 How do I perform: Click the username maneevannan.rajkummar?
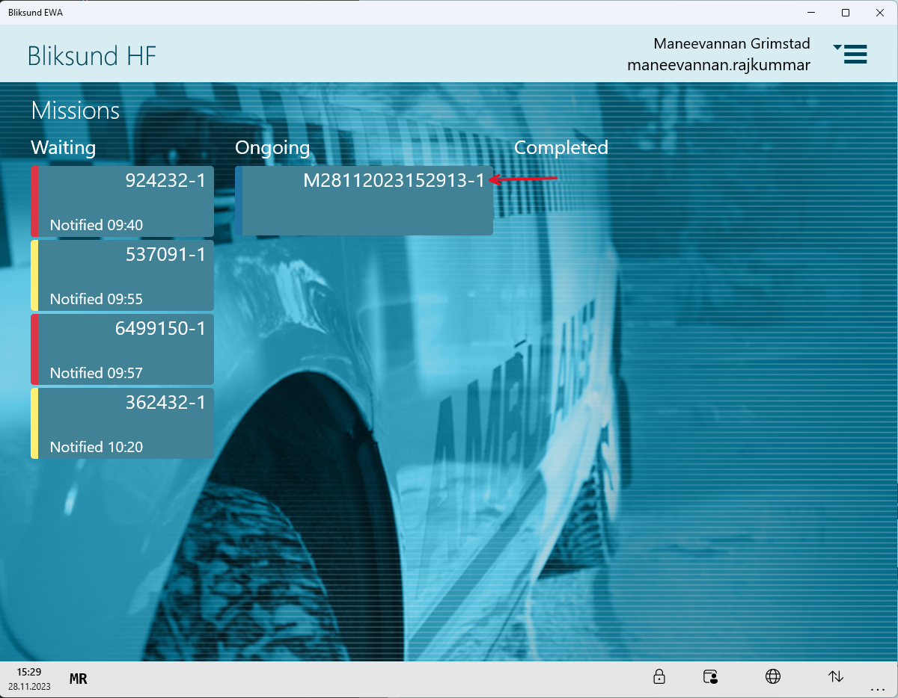[x=718, y=65]
